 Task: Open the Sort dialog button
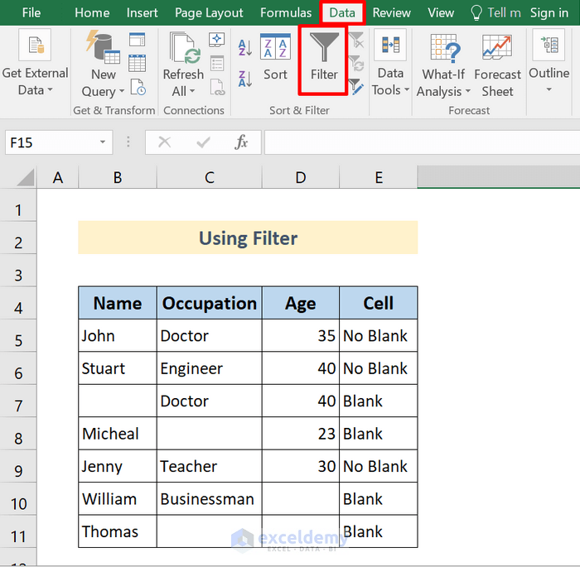coord(275,57)
